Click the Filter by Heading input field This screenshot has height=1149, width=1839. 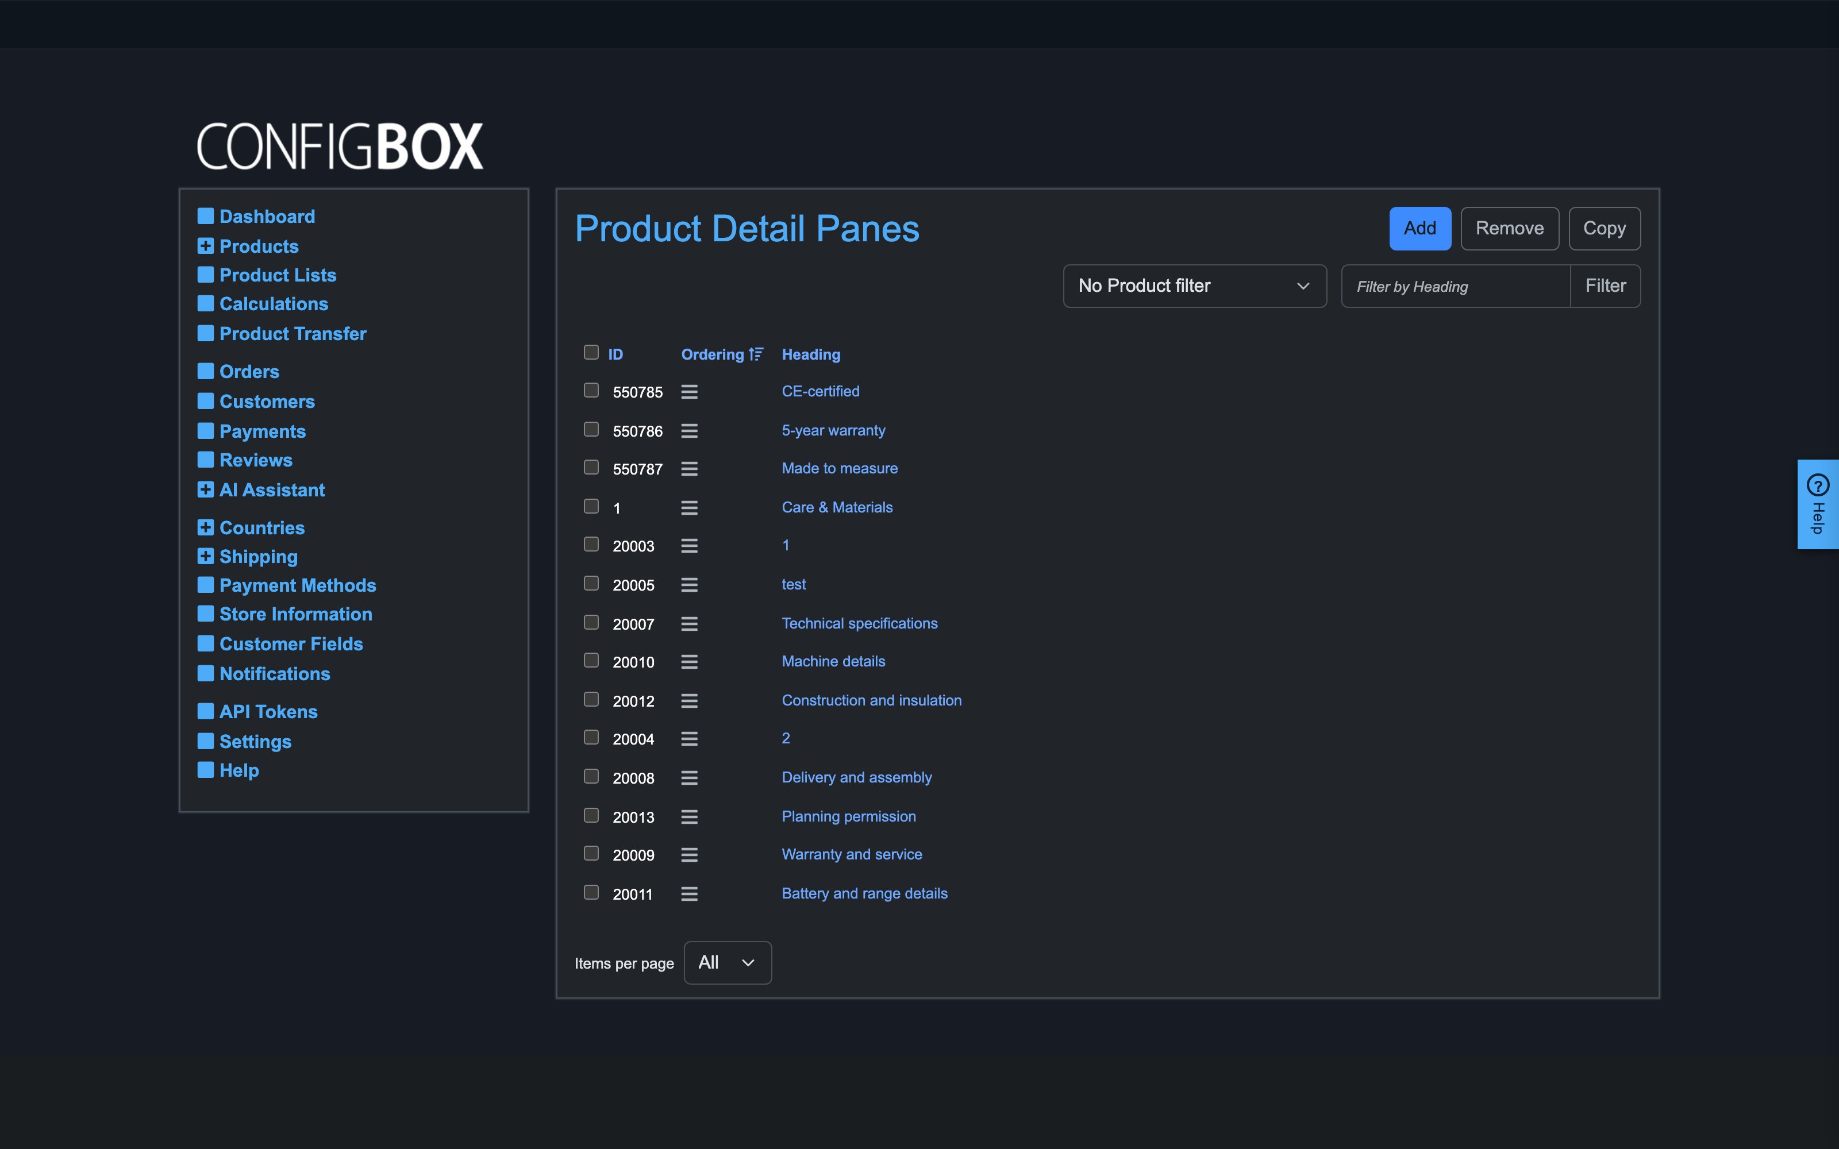pyautogui.click(x=1455, y=286)
